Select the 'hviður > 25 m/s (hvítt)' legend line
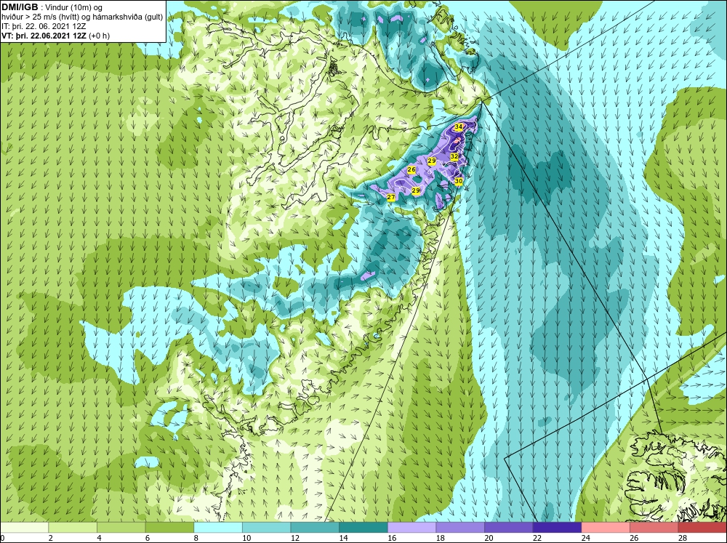This screenshot has height=543, width=727. pos(82,17)
